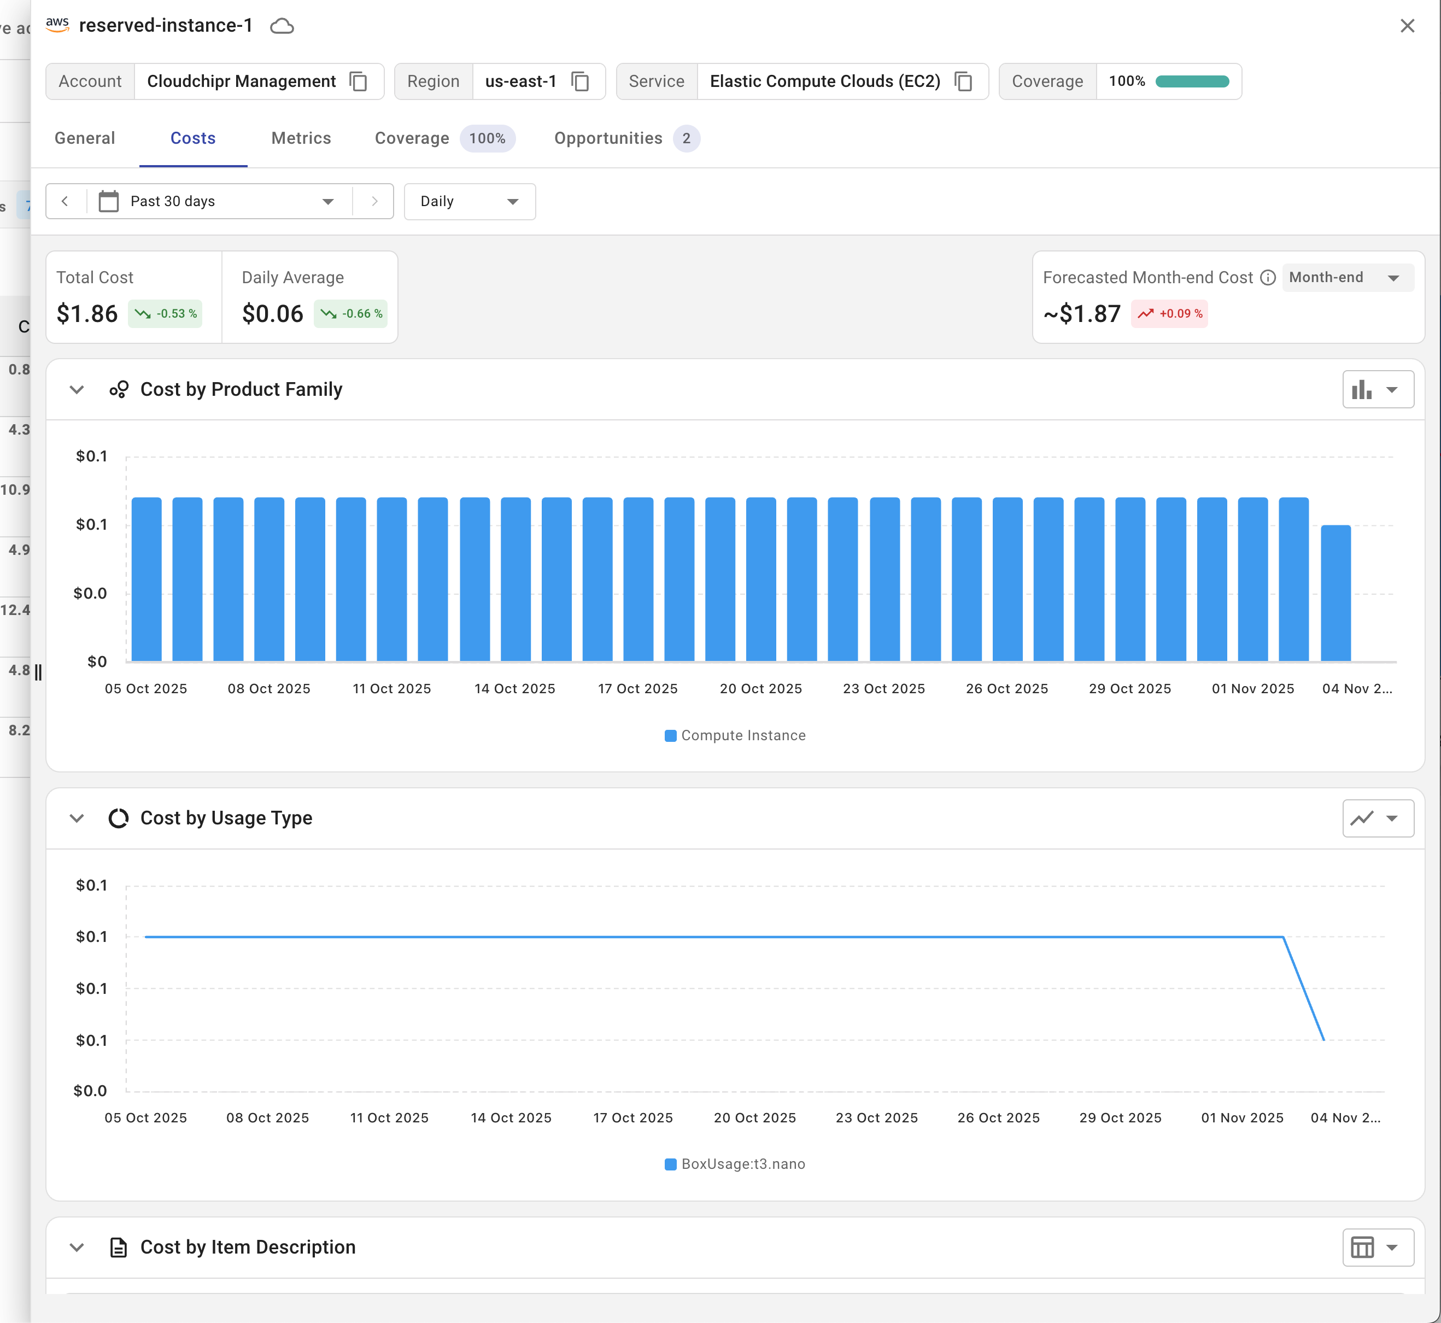Viewport: 1441px width, 1323px height.
Task: Open the Daily granularity dropdown
Action: click(x=470, y=202)
